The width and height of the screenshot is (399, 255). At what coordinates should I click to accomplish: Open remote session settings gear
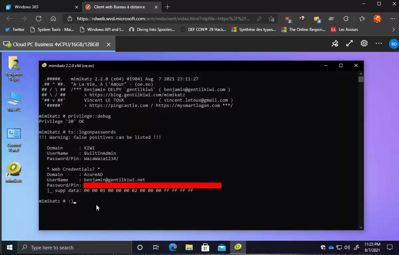tap(364, 43)
